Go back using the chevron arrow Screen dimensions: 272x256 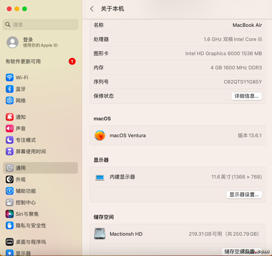click(92, 9)
